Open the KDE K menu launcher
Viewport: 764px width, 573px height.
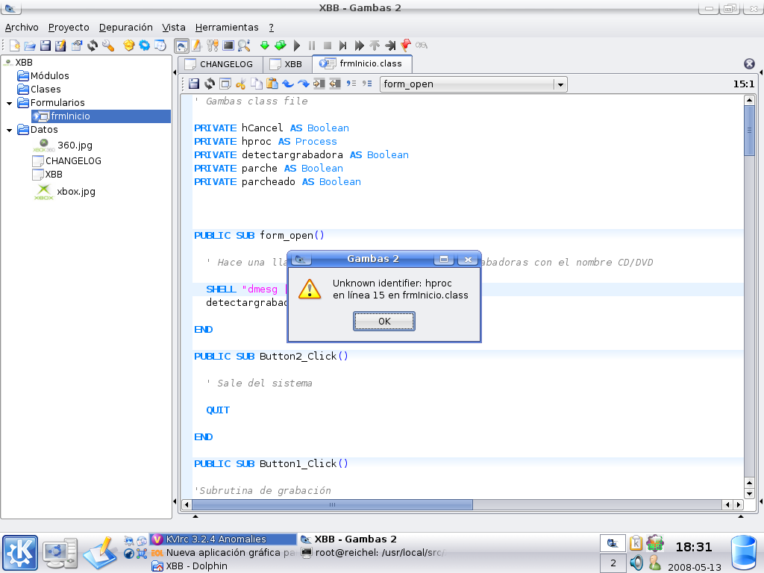(19, 553)
